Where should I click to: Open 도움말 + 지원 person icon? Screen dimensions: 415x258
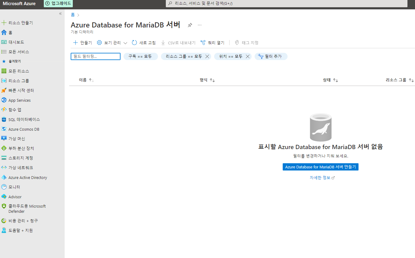pyautogui.click(x=4, y=230)
